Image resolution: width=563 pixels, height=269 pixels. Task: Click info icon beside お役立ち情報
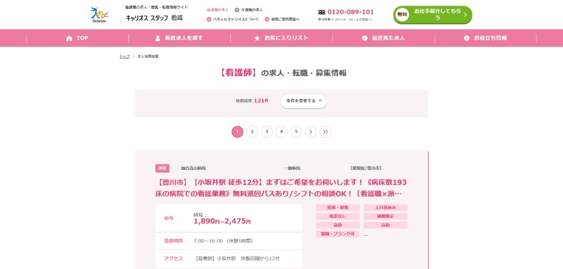coord(467,38)
